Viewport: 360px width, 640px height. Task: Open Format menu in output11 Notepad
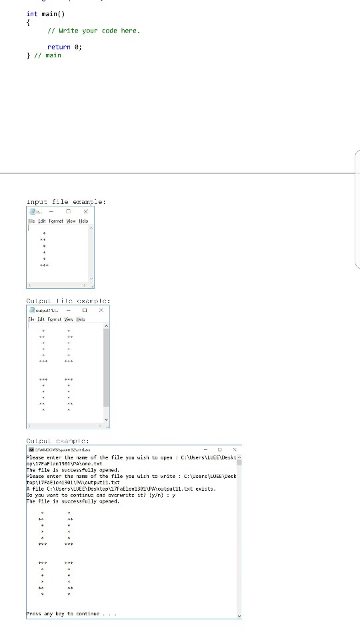click(55, 319)
